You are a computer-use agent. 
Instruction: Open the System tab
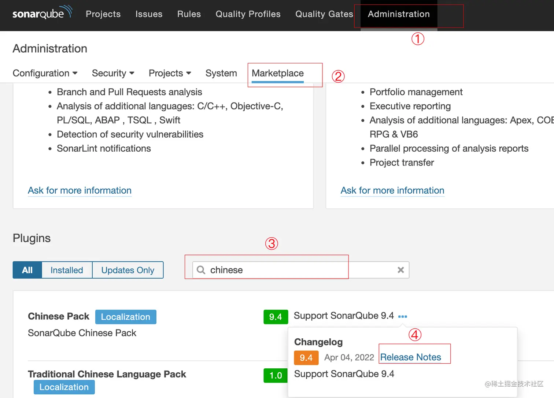pyautogui.click(x=221, y=73)
